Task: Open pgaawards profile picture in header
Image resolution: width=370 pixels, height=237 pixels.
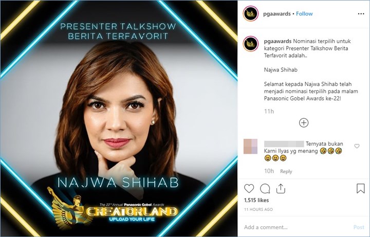Action: pos(251,14)
